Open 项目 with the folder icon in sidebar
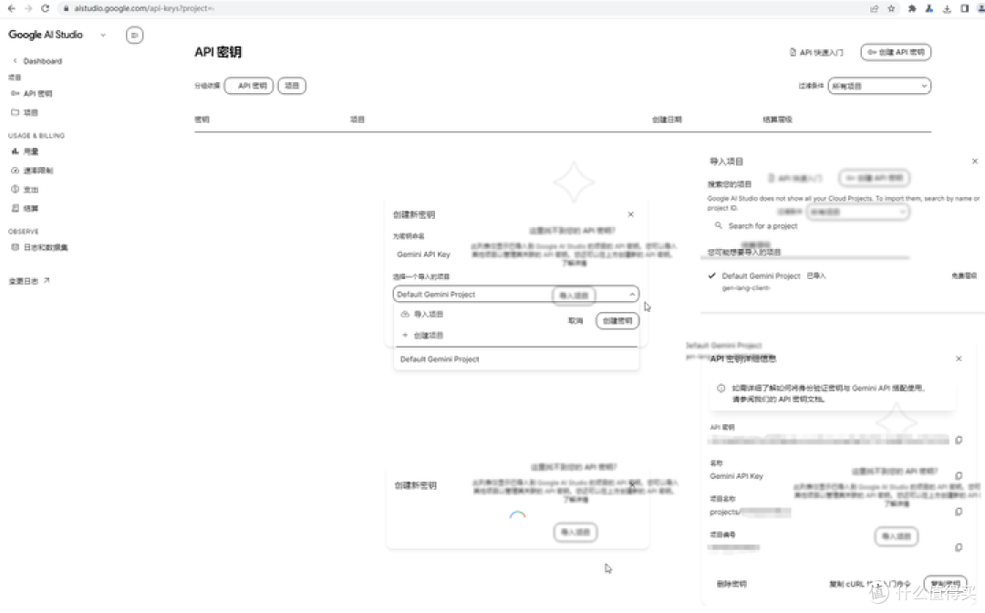The width and height of the screenshot is (985, 613). (25, 112)
